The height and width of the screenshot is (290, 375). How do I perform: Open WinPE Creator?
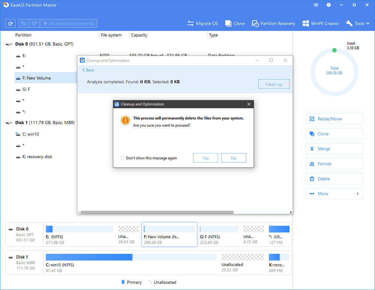321,23
